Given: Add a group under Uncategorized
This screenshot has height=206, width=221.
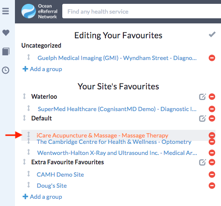Looking at the screenshot, I should pyautogui.click(x=42, y=69).
